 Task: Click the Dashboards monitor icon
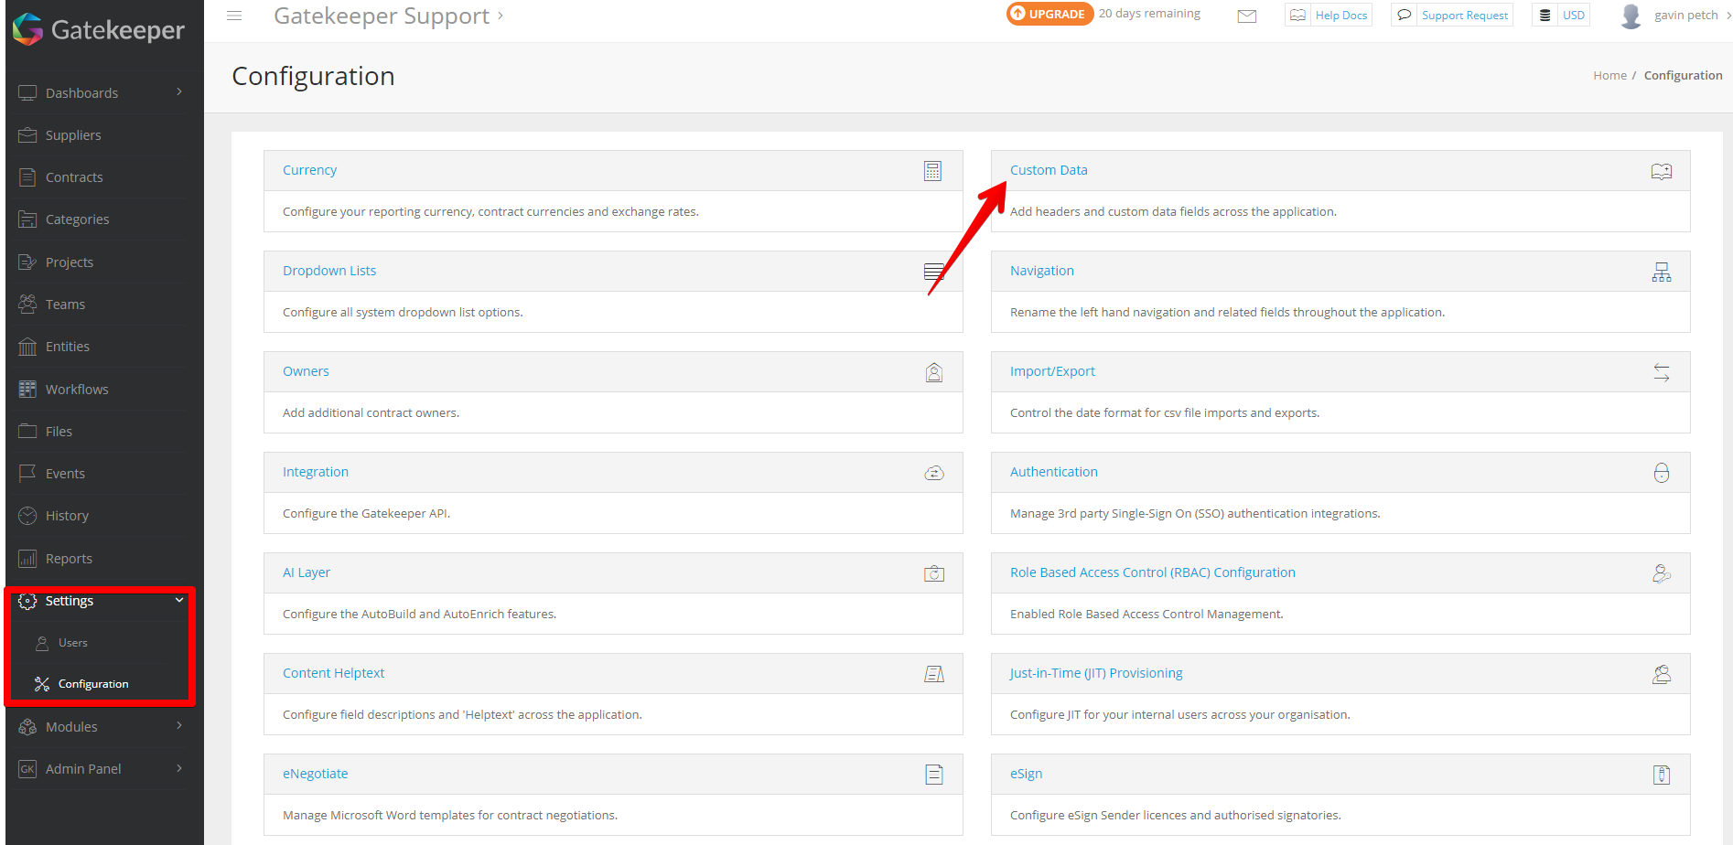pyautogui.click(x=27, y=92)
